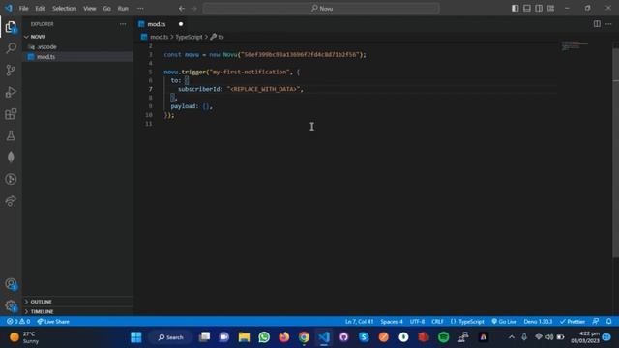Click the feedback icon in status bar
Screen dimensions: 619x348
point(596,322)
